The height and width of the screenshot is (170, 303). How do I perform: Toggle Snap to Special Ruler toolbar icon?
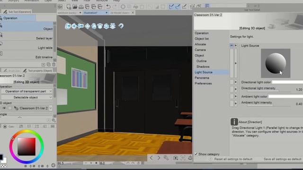click(x=178, y=7)
